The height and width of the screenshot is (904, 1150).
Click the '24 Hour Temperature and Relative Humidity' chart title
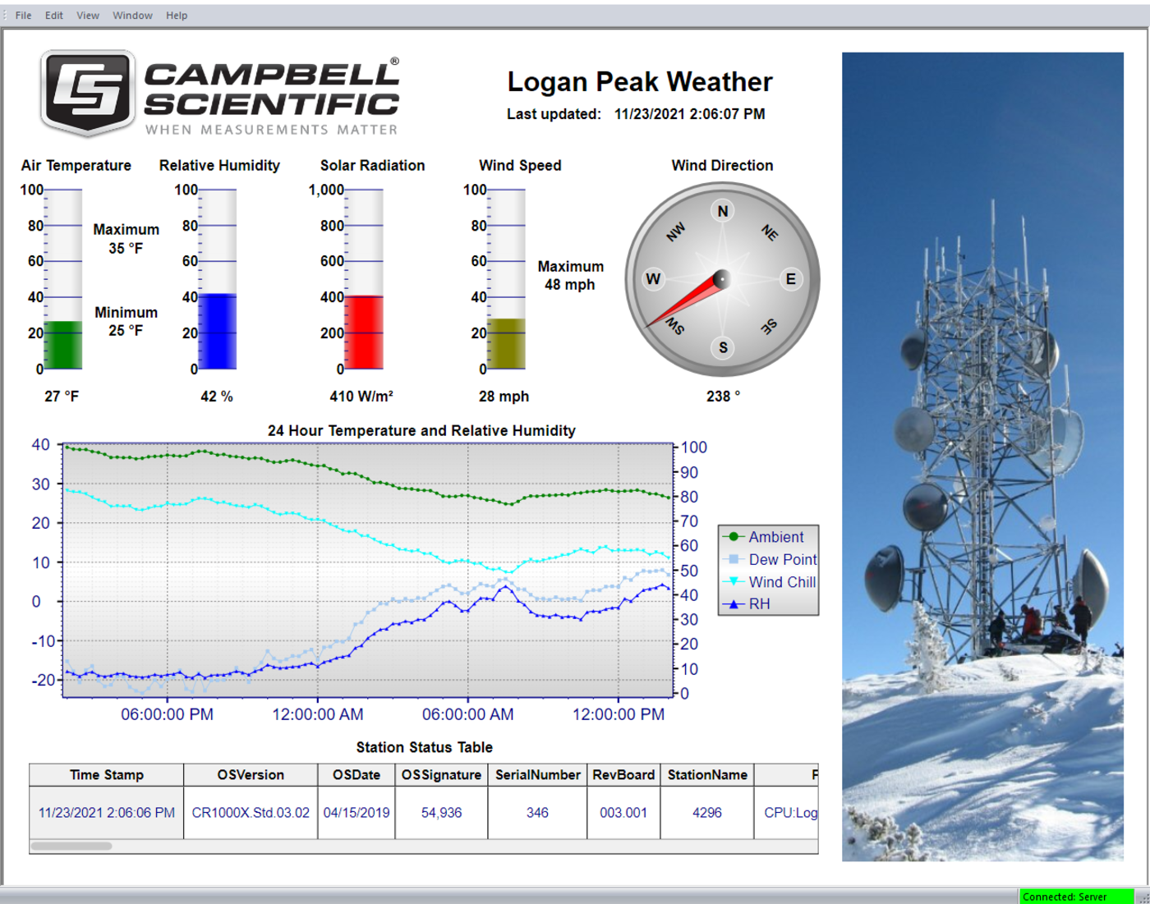[421, 430]
